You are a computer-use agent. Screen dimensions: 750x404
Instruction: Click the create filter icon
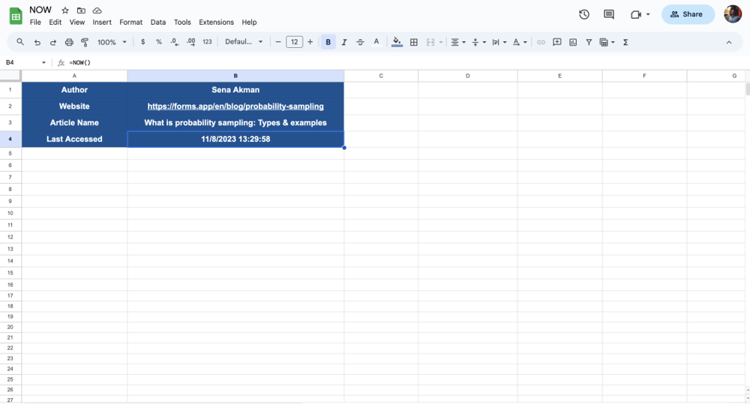pos(589,43)
